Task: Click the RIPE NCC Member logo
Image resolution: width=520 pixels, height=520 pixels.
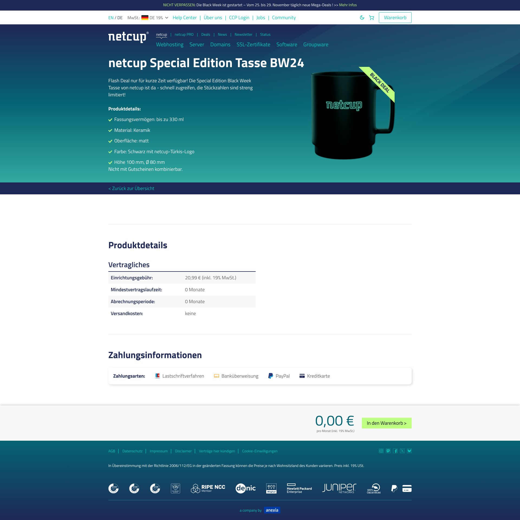Action: (208, 488)
